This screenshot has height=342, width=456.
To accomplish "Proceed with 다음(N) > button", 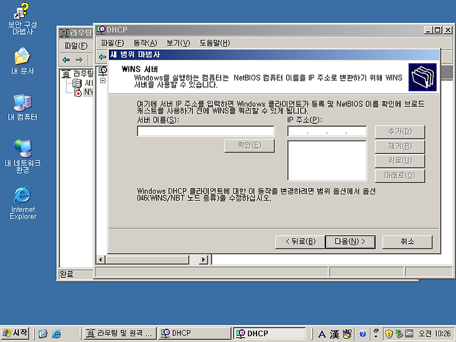I will [350, 242].
